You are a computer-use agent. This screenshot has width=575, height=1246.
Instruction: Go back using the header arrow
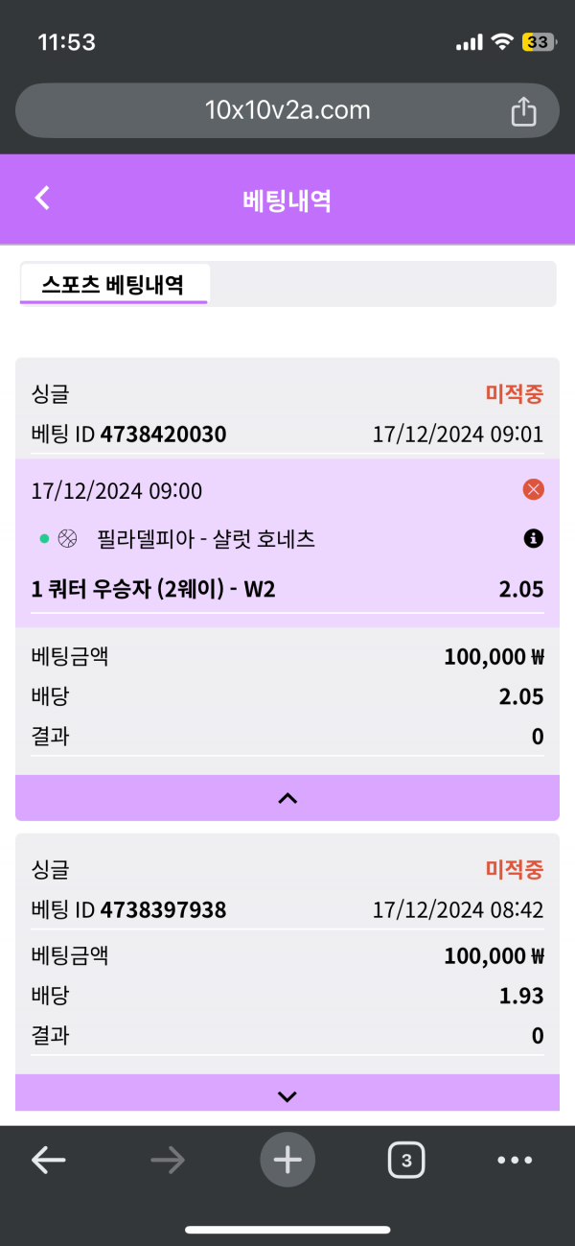(42, 199)
